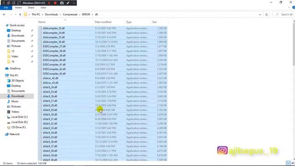Image resolution: width=295 pixels, height=166 pixels.
Task: Open the recorder hamburger menu
Action: tap(3, 3)
